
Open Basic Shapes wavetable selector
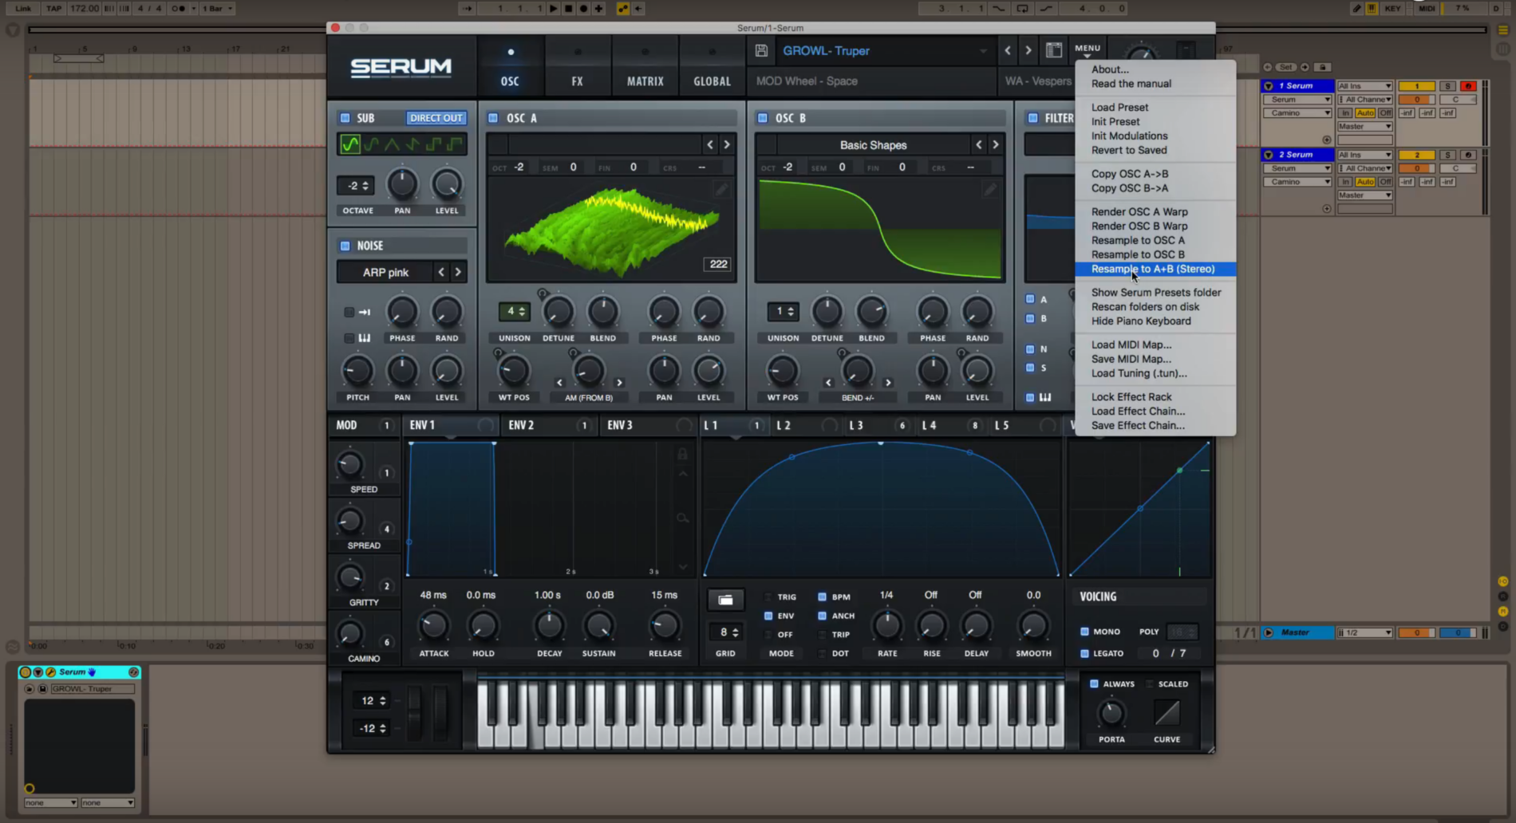873,145
